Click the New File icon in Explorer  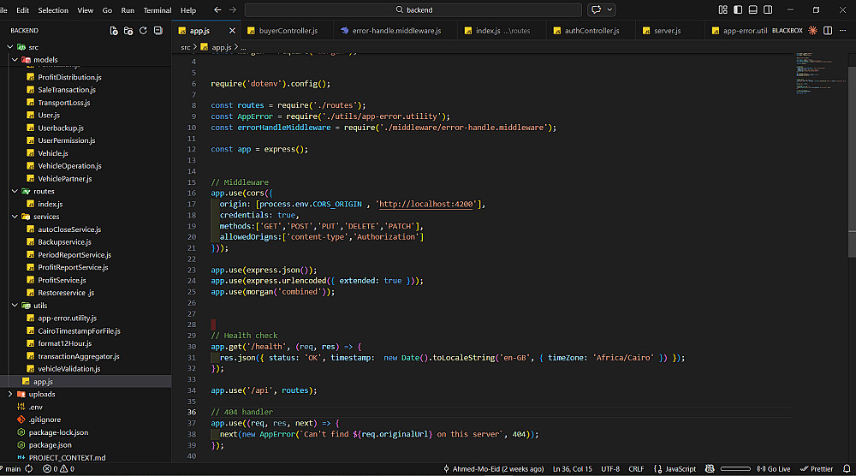(114, 31)
